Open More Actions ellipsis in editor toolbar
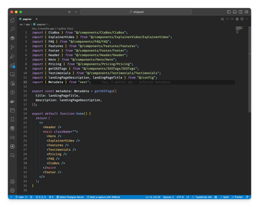 (x=247, y=19)
